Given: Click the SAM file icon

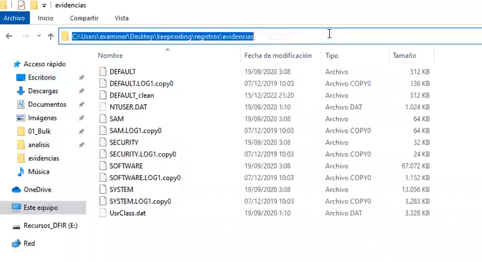Looking at the screenshot, I should [103, 119].
